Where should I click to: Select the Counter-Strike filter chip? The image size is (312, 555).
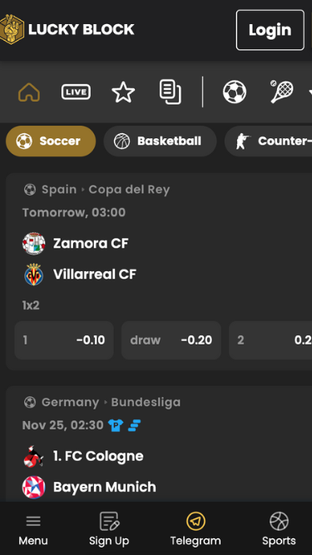click(269, 141)
